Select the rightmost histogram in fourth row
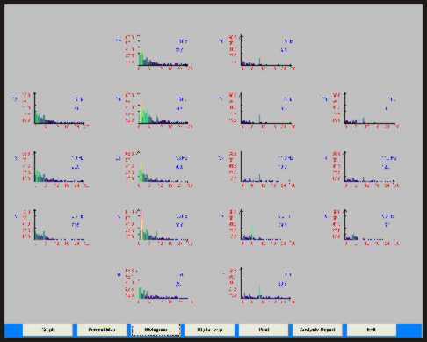The width and height of the screenshot is (427, 342). coord(362,227)
